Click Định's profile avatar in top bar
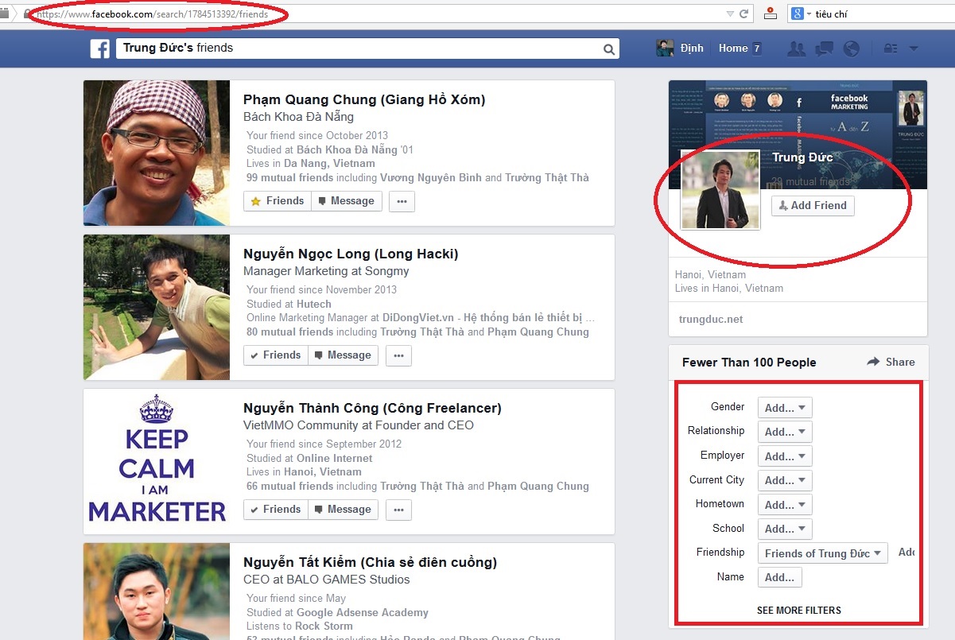This screenshot has height=640, width=955. click(665, 48)
